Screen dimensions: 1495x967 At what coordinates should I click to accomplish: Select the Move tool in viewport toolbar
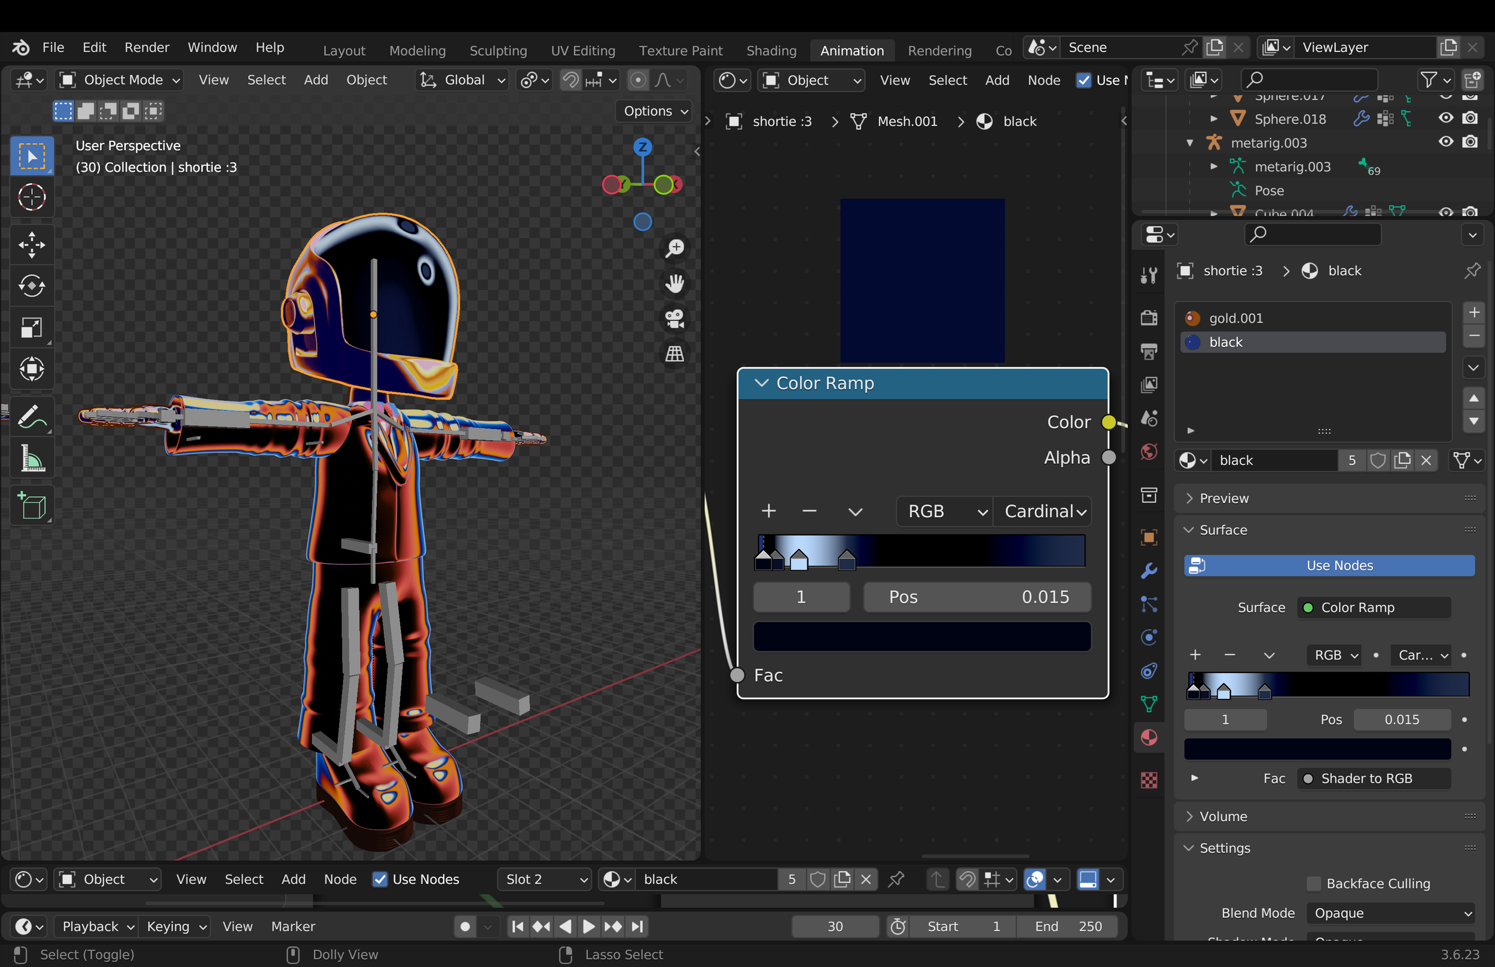(x=31, y=244)
